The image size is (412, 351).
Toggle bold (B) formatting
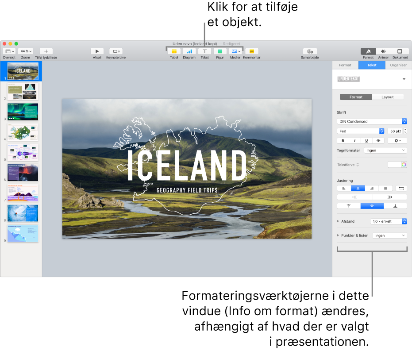point(343,141)
